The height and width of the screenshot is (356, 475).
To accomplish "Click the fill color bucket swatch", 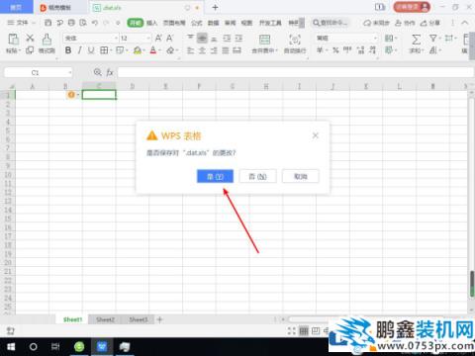I will [x=138, y=50].
